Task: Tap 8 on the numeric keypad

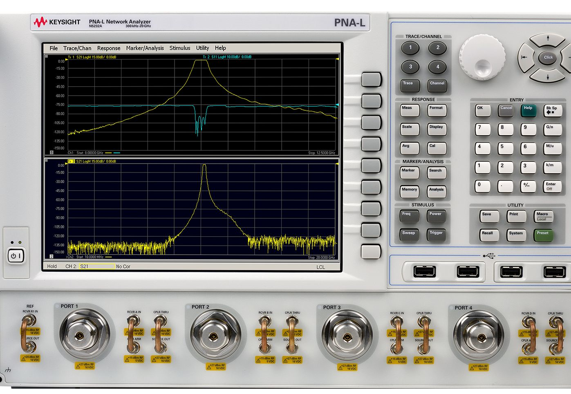Action: point(506,130)
